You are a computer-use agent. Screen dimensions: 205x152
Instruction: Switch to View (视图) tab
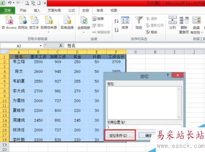point(114,10)
